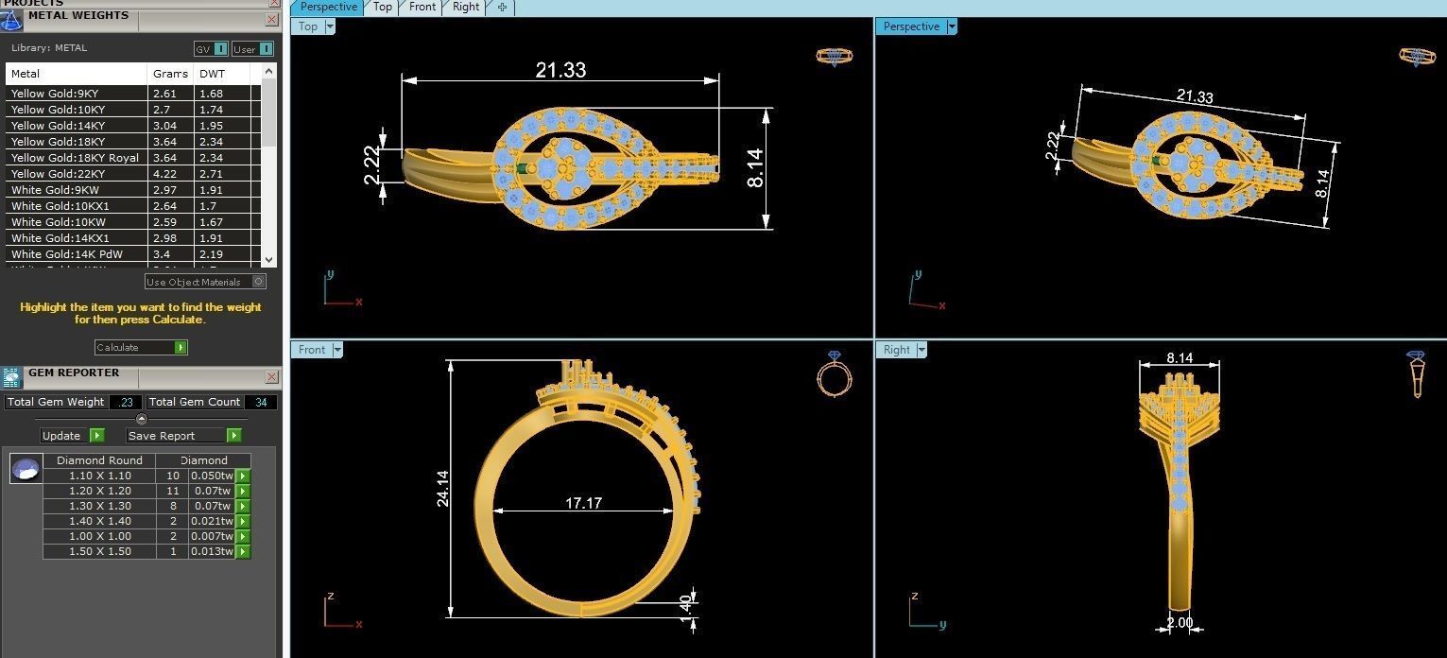This screenshot has height=658, width=1447.
Task: Switch to the Front tab
Action: tap(422, 7)
